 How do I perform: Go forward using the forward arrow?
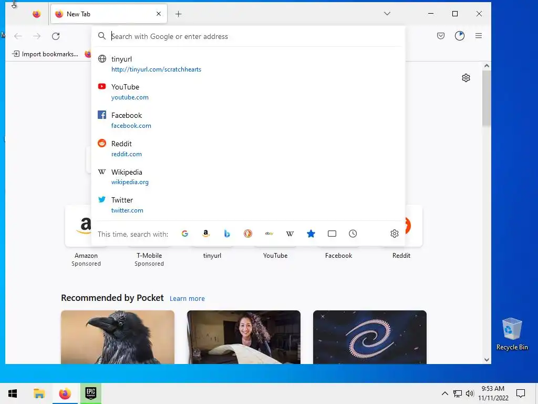pos(37,36)
